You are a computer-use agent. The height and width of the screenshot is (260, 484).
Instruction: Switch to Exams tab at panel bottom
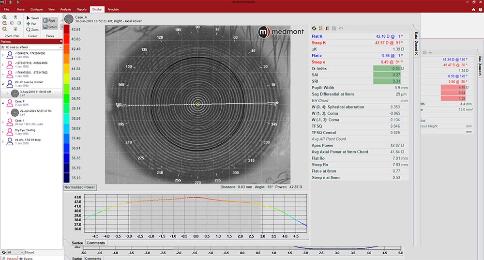point(26,259)
